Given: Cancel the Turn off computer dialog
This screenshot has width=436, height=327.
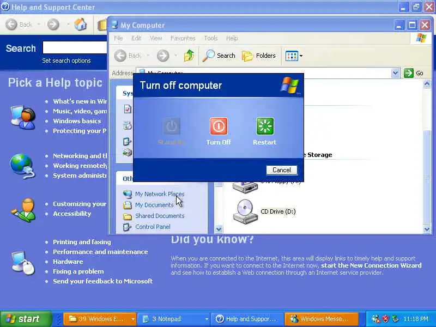Looking at the screenshot, I should 282,170.
